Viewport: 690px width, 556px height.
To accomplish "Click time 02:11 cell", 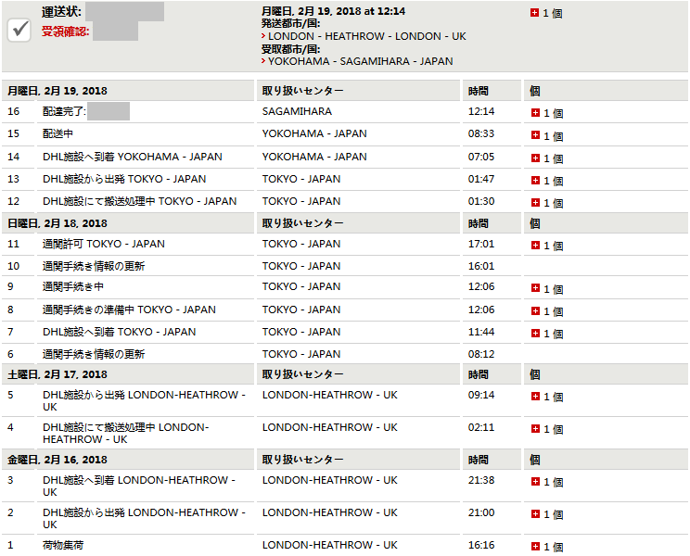I will click(481, 428).
